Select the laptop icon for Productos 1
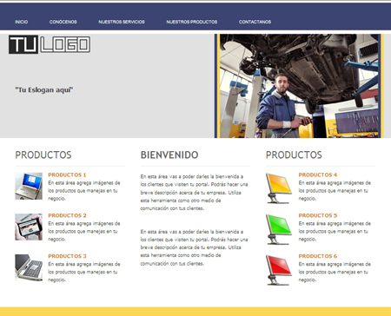391x316 pixels. point(29,186)
